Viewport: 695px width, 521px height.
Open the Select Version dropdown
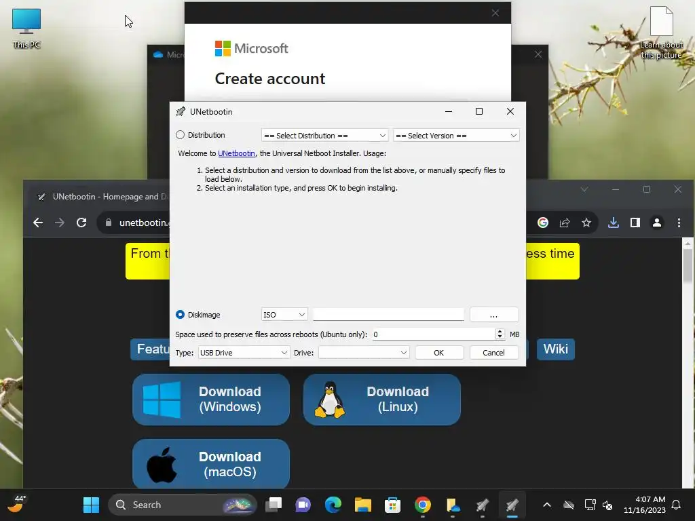pyautogui.click(x=456, y=136)
